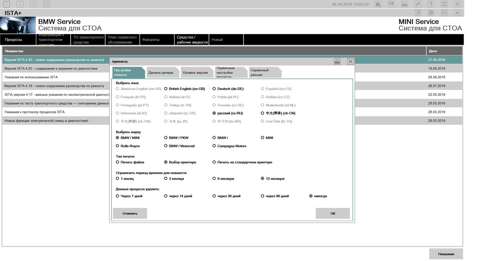
Task: Open the Новый menu item
Action: coord(226,40)
